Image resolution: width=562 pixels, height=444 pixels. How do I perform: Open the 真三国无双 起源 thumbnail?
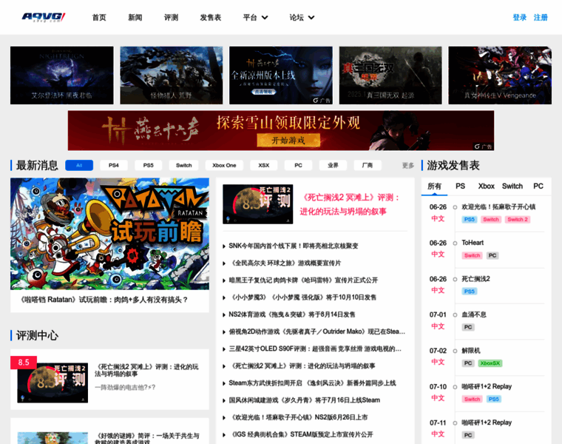point(390,75)
